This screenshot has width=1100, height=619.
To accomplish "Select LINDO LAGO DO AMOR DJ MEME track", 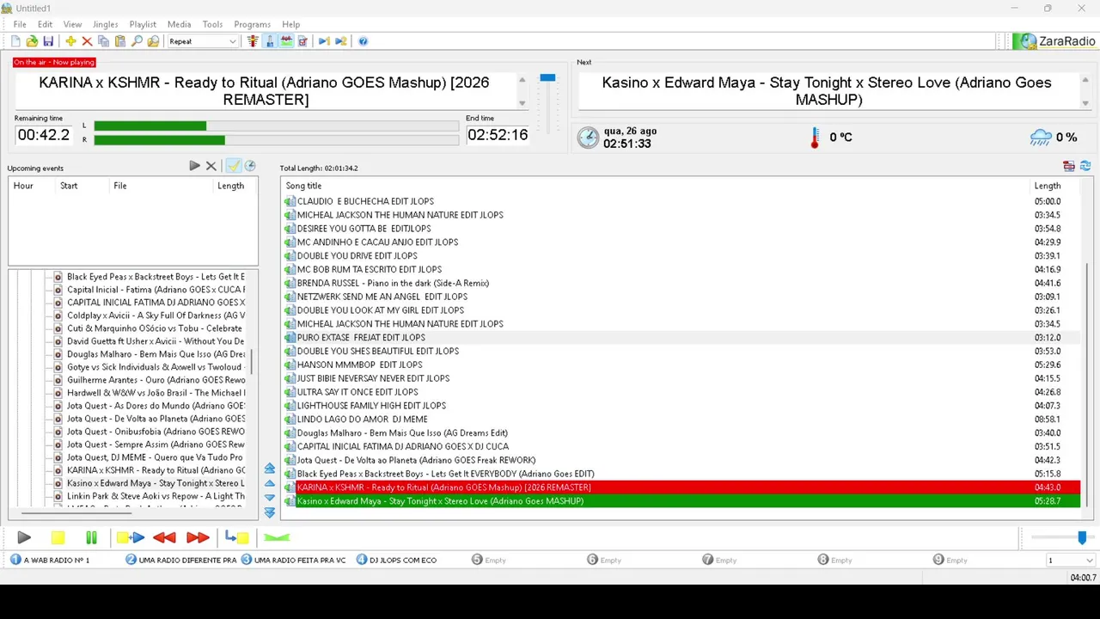I will 682,420.
